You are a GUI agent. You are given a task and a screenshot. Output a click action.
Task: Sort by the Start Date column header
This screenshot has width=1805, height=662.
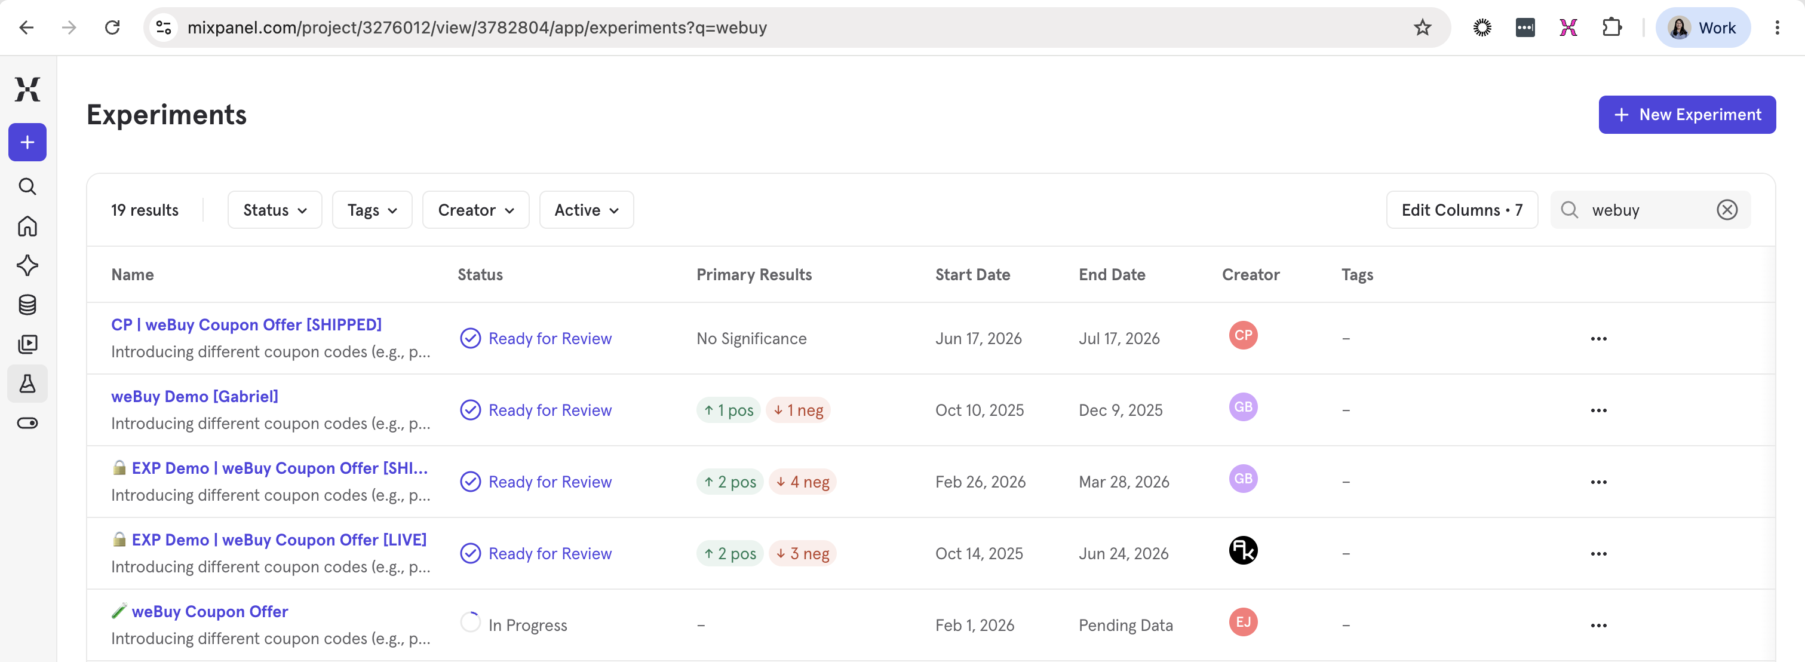pyautogui.click(x=972, y=274)
